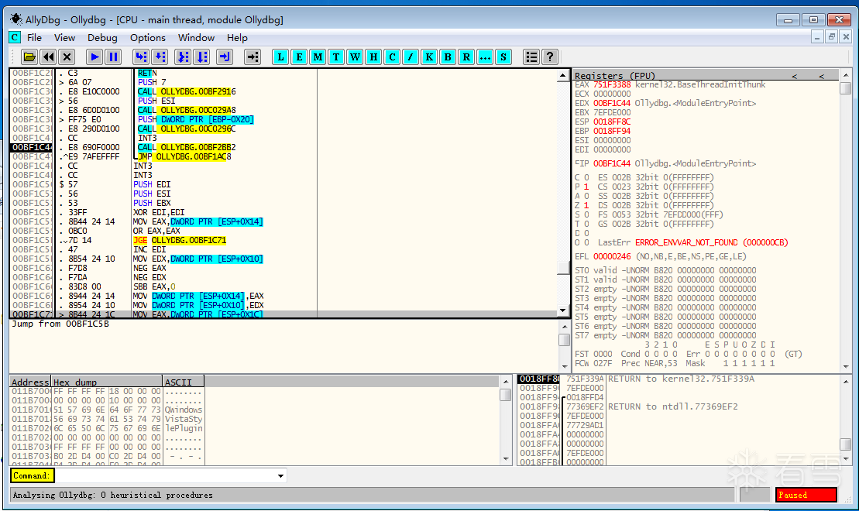Image resolution: width=859 pixels, height=511 pixels.
Task: Click the Go to Address icon
Action: pos(253,57)
